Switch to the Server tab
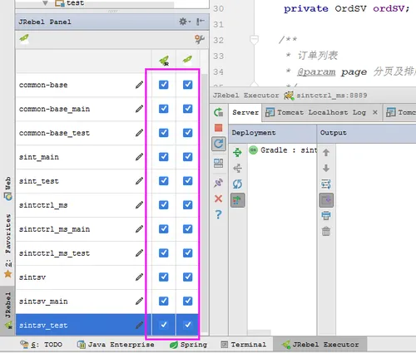 245,112
